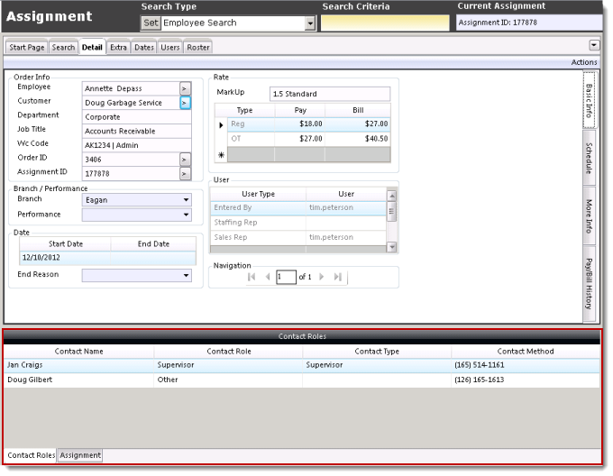This screenshot has height=476, width=613.
Task: Click the Navigation page number field
Action: (x=286, y=277)
